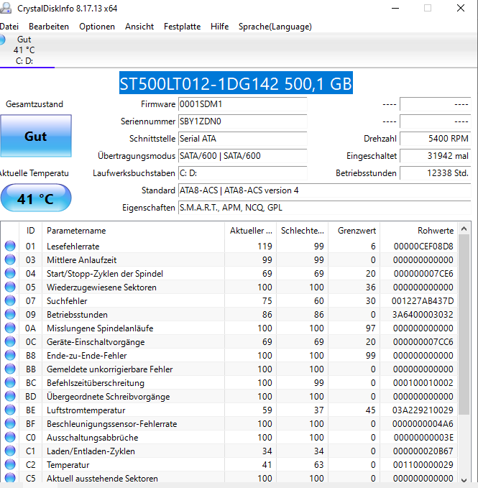Image resolution: width=478 pixels, height=488 pixels.
Task: Click status icon of Beschleunigungssensor-Fehlerrate row
Action: (10, 423)
